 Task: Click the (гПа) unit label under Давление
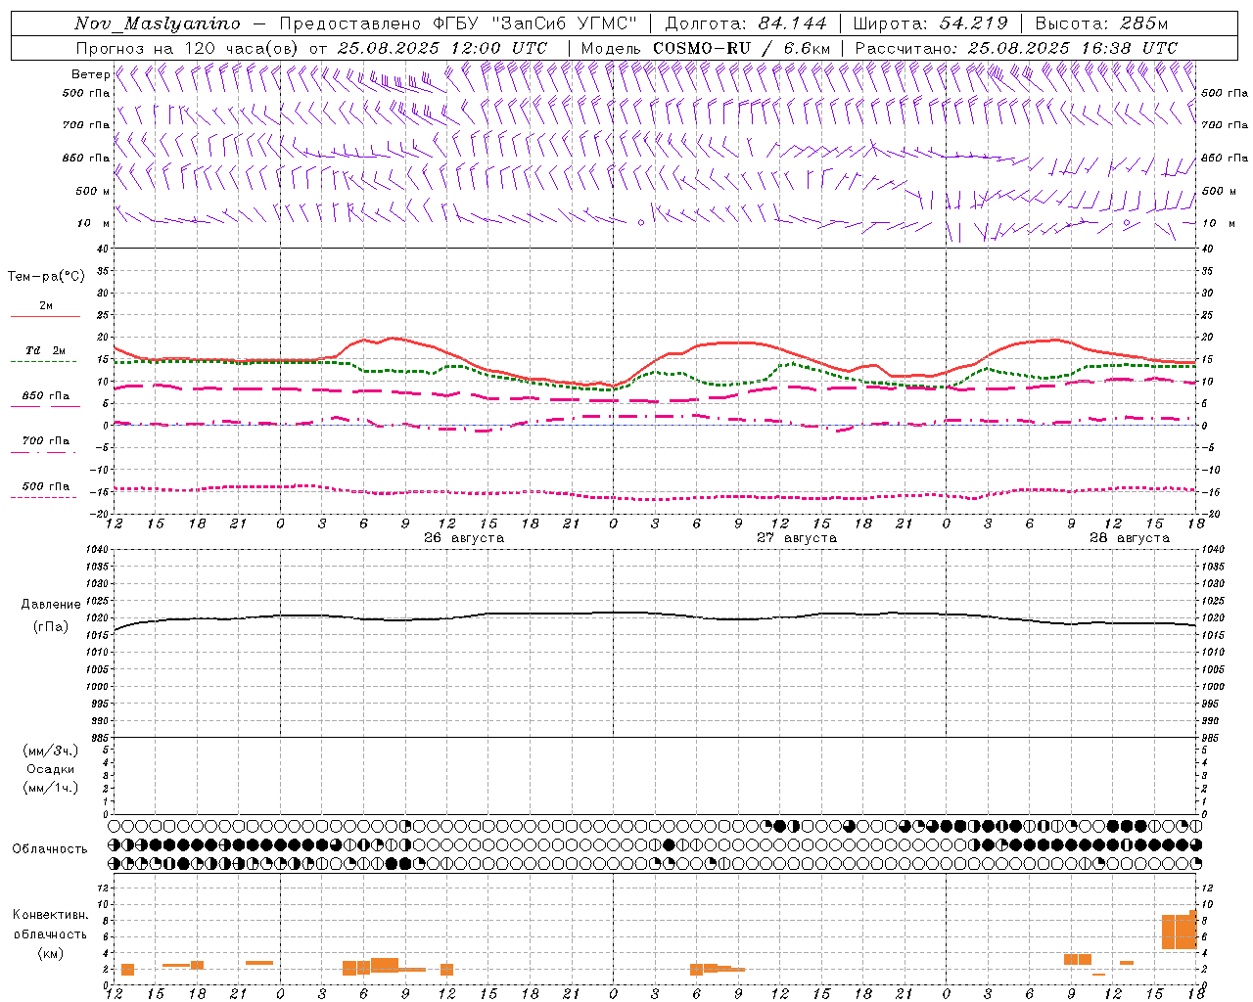tap(51, 626)
